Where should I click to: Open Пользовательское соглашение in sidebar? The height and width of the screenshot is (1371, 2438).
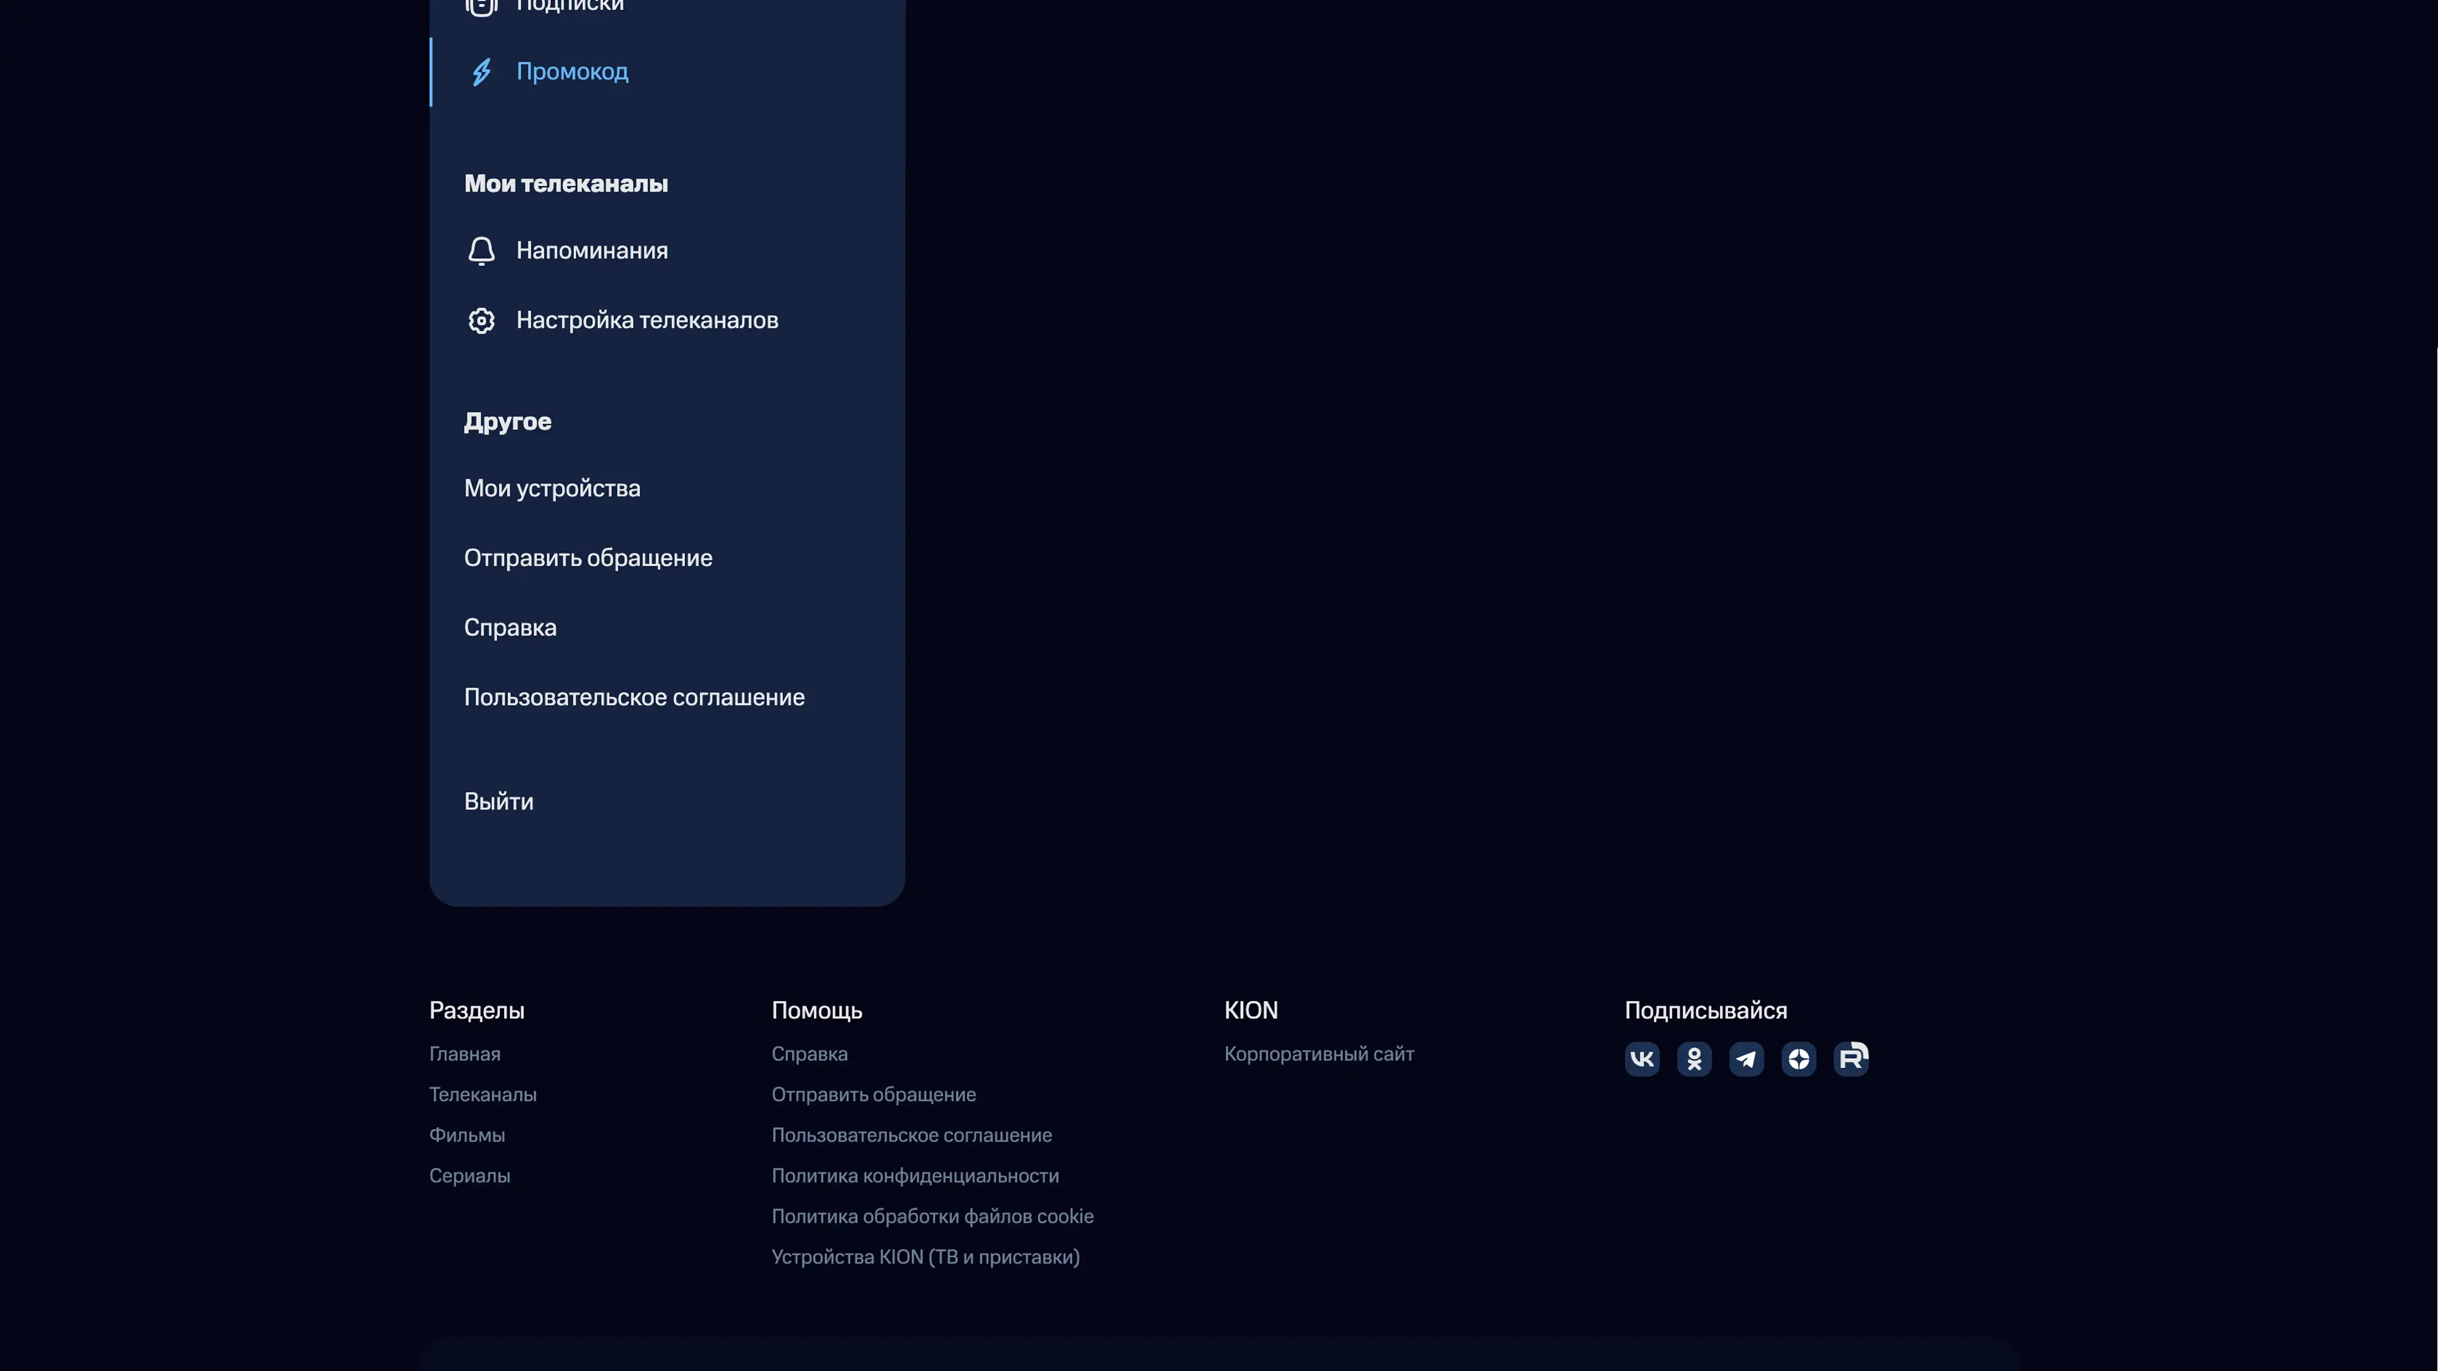[x=634, y=698]
